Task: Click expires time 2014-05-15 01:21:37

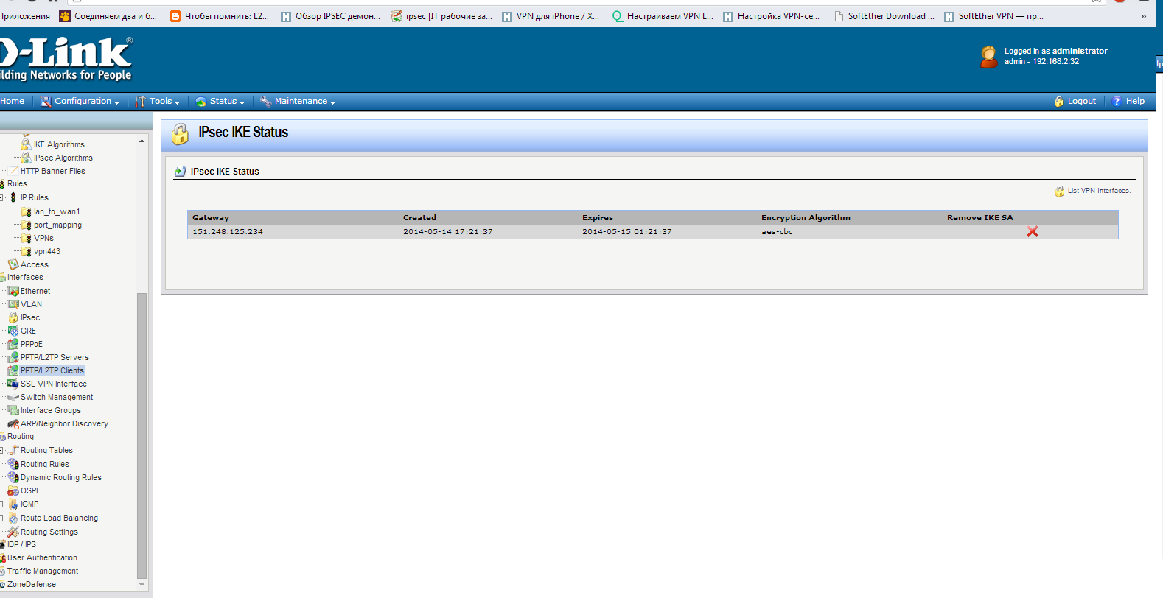Action: 627,232
